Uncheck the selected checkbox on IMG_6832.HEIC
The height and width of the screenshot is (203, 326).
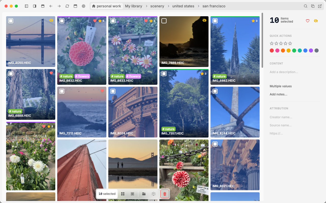pos(62,21)
